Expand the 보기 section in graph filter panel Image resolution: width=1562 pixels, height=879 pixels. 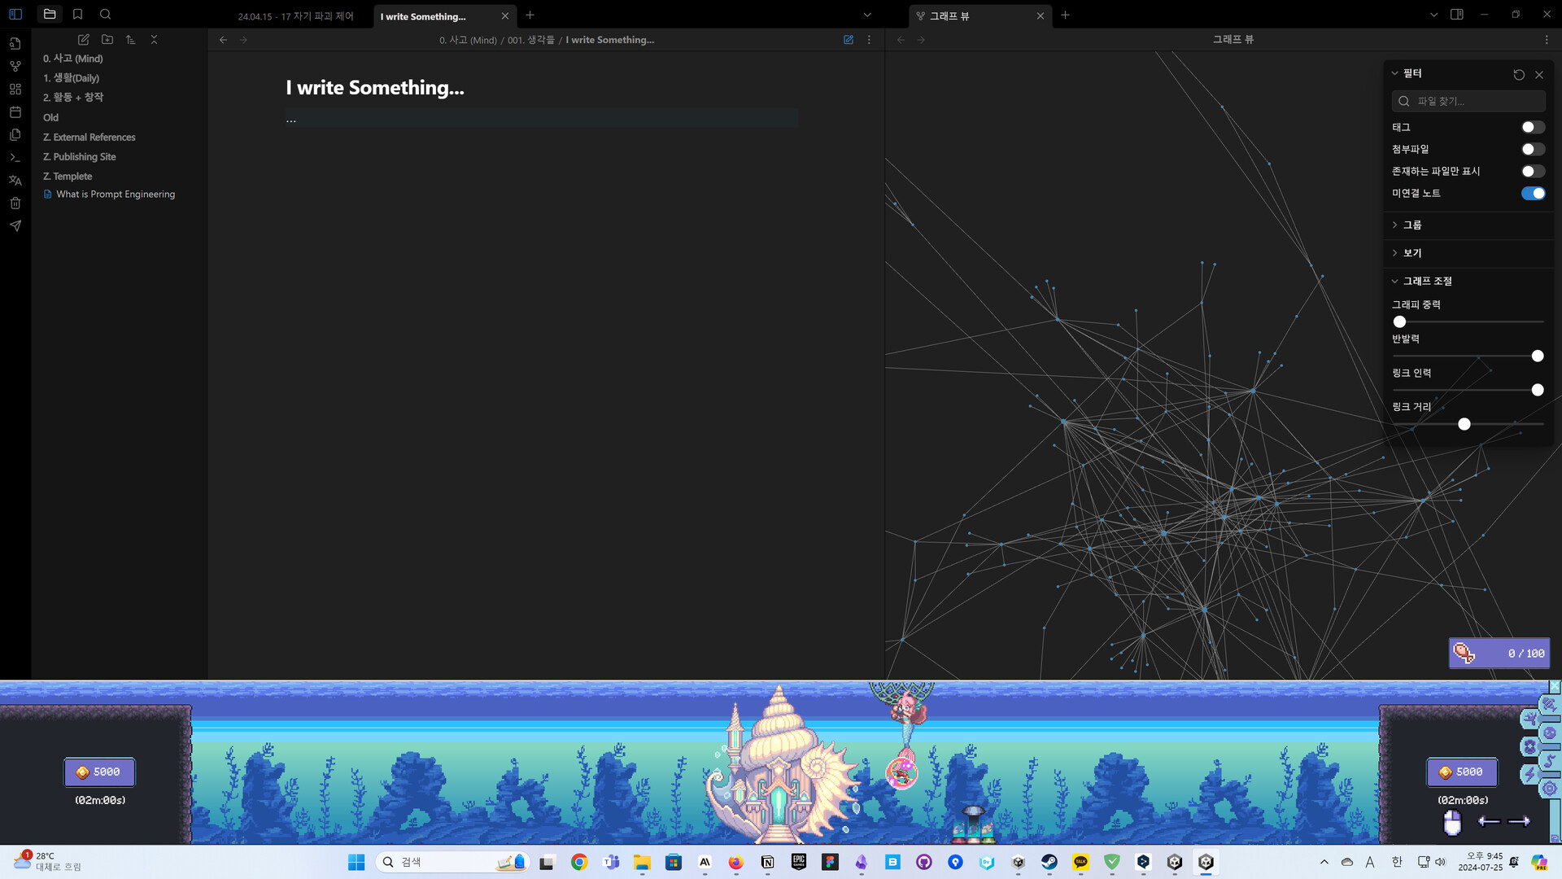(1411, 252)
